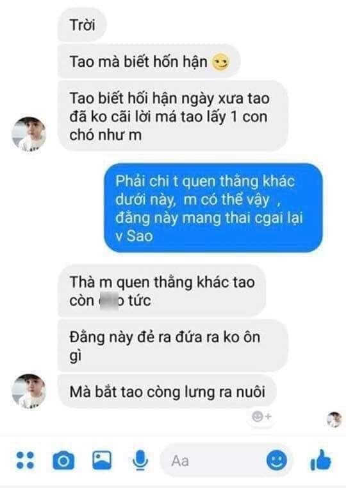Open the emoji picker smiley
The image size is (346, 488).
coord(277,460)
